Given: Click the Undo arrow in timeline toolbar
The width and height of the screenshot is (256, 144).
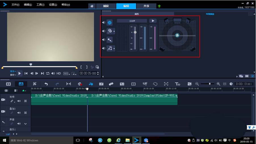Looking at the screenshot, I should (46, 84).
